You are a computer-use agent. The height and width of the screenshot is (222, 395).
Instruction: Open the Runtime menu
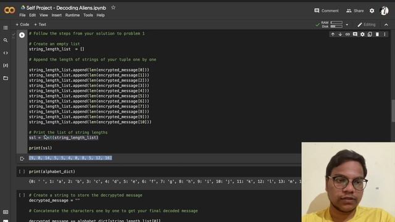(x=72, y=15)
